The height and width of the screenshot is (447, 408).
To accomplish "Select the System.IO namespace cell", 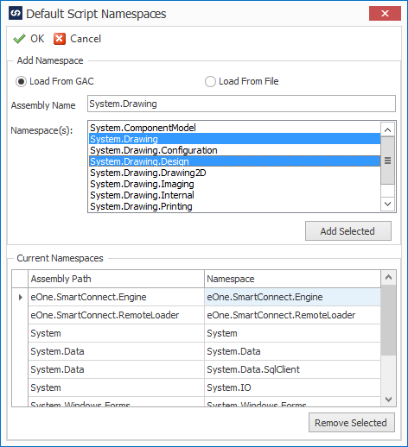I will (x=292, y=387).
